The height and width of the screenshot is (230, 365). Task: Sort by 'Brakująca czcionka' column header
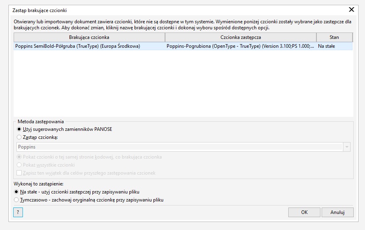[x=89, y=37]
